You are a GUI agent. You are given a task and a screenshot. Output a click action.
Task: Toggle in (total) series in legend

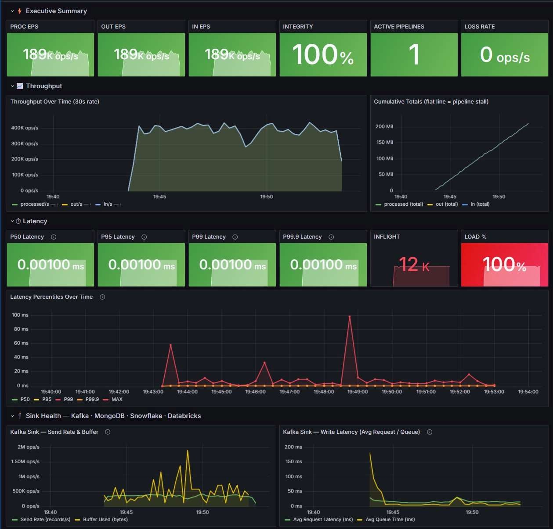pyautogui.click(x=480, y=204)
